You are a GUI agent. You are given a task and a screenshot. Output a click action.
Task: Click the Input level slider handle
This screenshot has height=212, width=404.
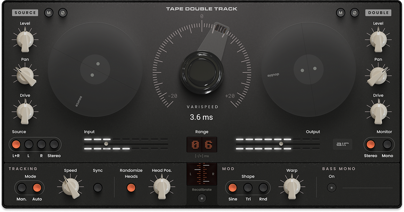[x=106, y=144]
